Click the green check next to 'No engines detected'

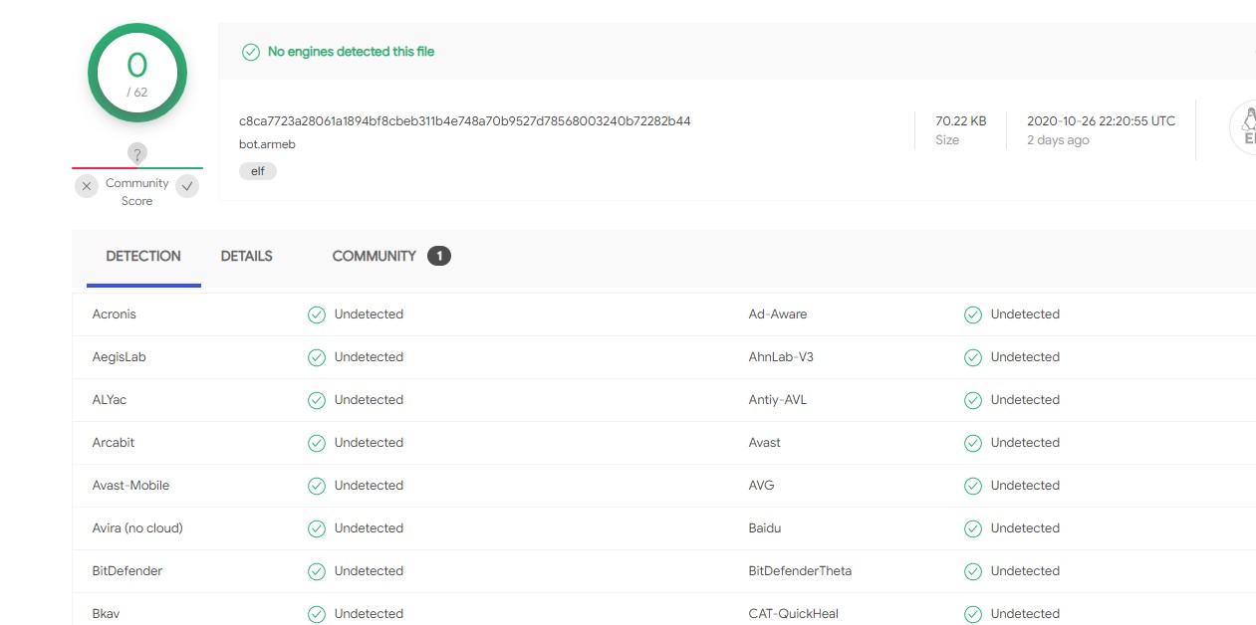point(251,52)
